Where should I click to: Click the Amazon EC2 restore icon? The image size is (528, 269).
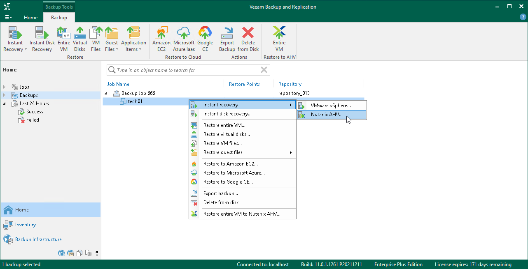161,32
